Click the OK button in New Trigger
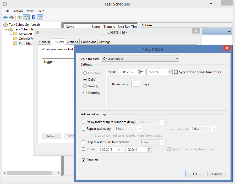The height and width of the screenshot is (184, 235). [x=195, y=174]
